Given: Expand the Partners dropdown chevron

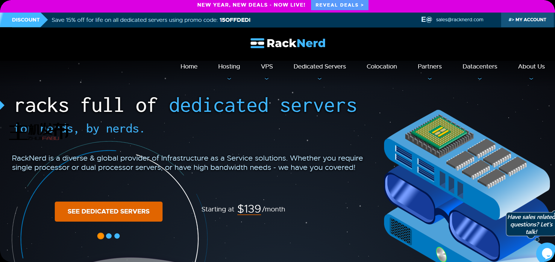Looking at the screenshot, I should click(x=430, y=79).
